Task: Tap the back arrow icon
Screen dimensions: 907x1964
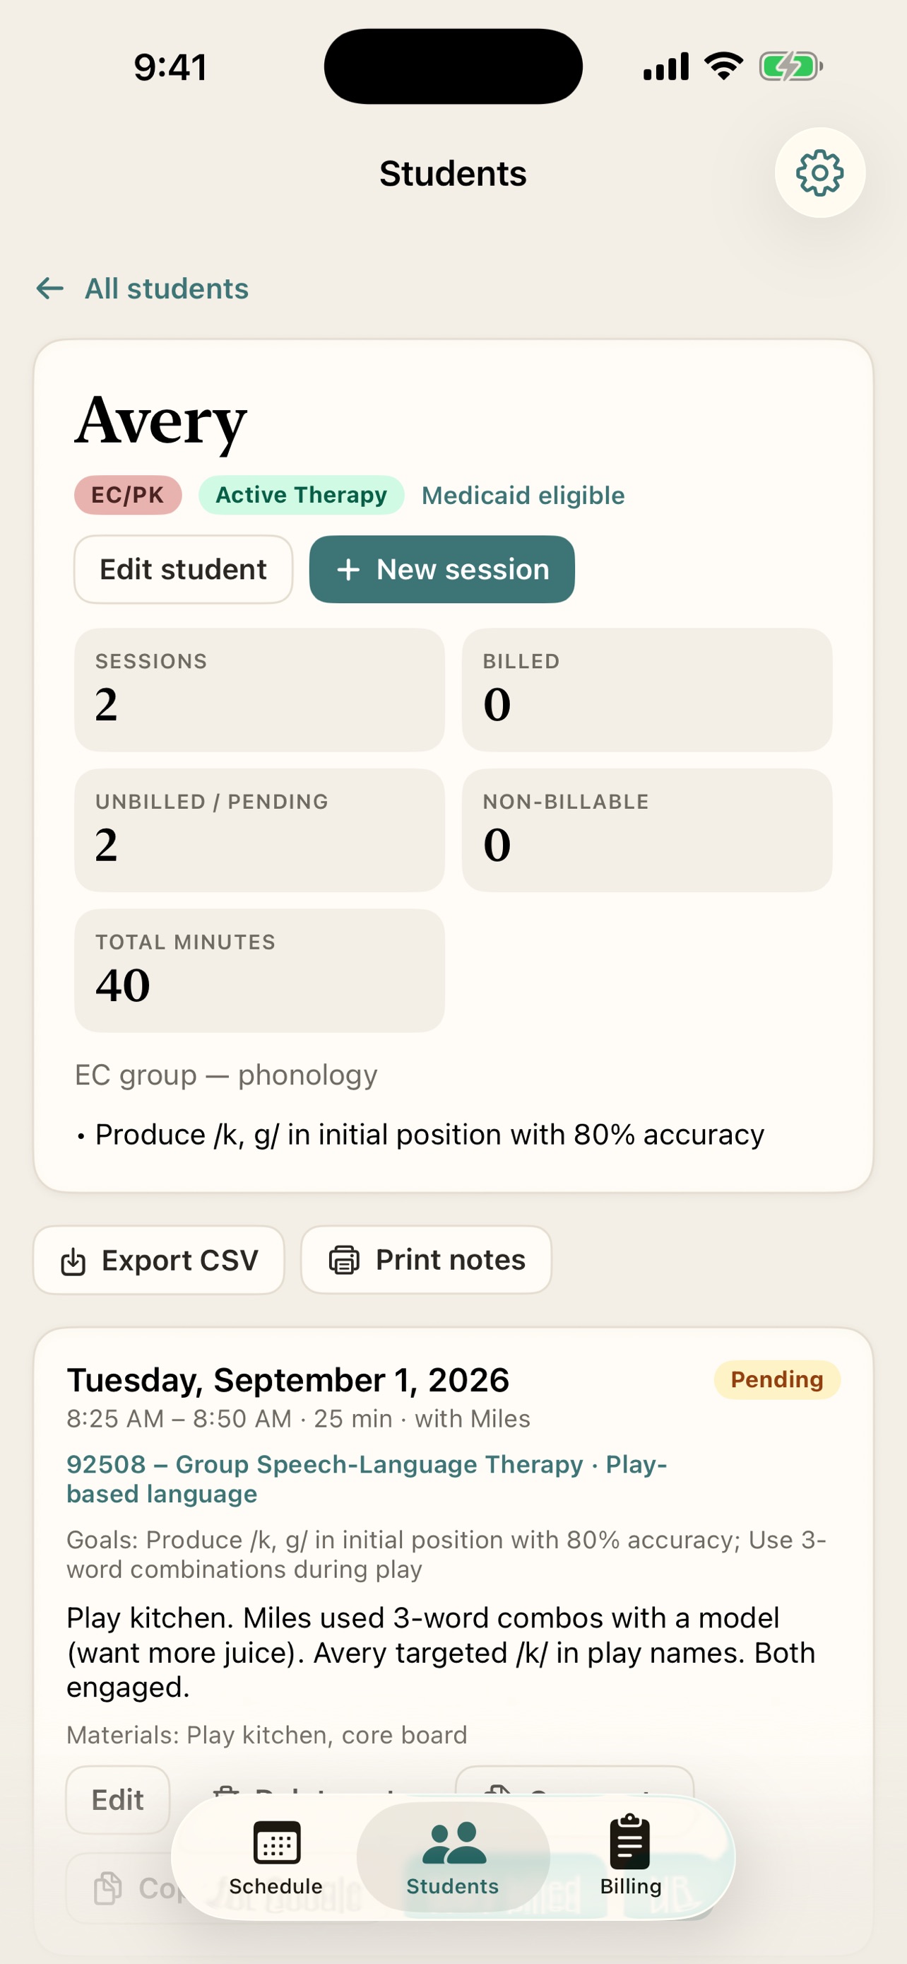Action: tap(50, 288)
